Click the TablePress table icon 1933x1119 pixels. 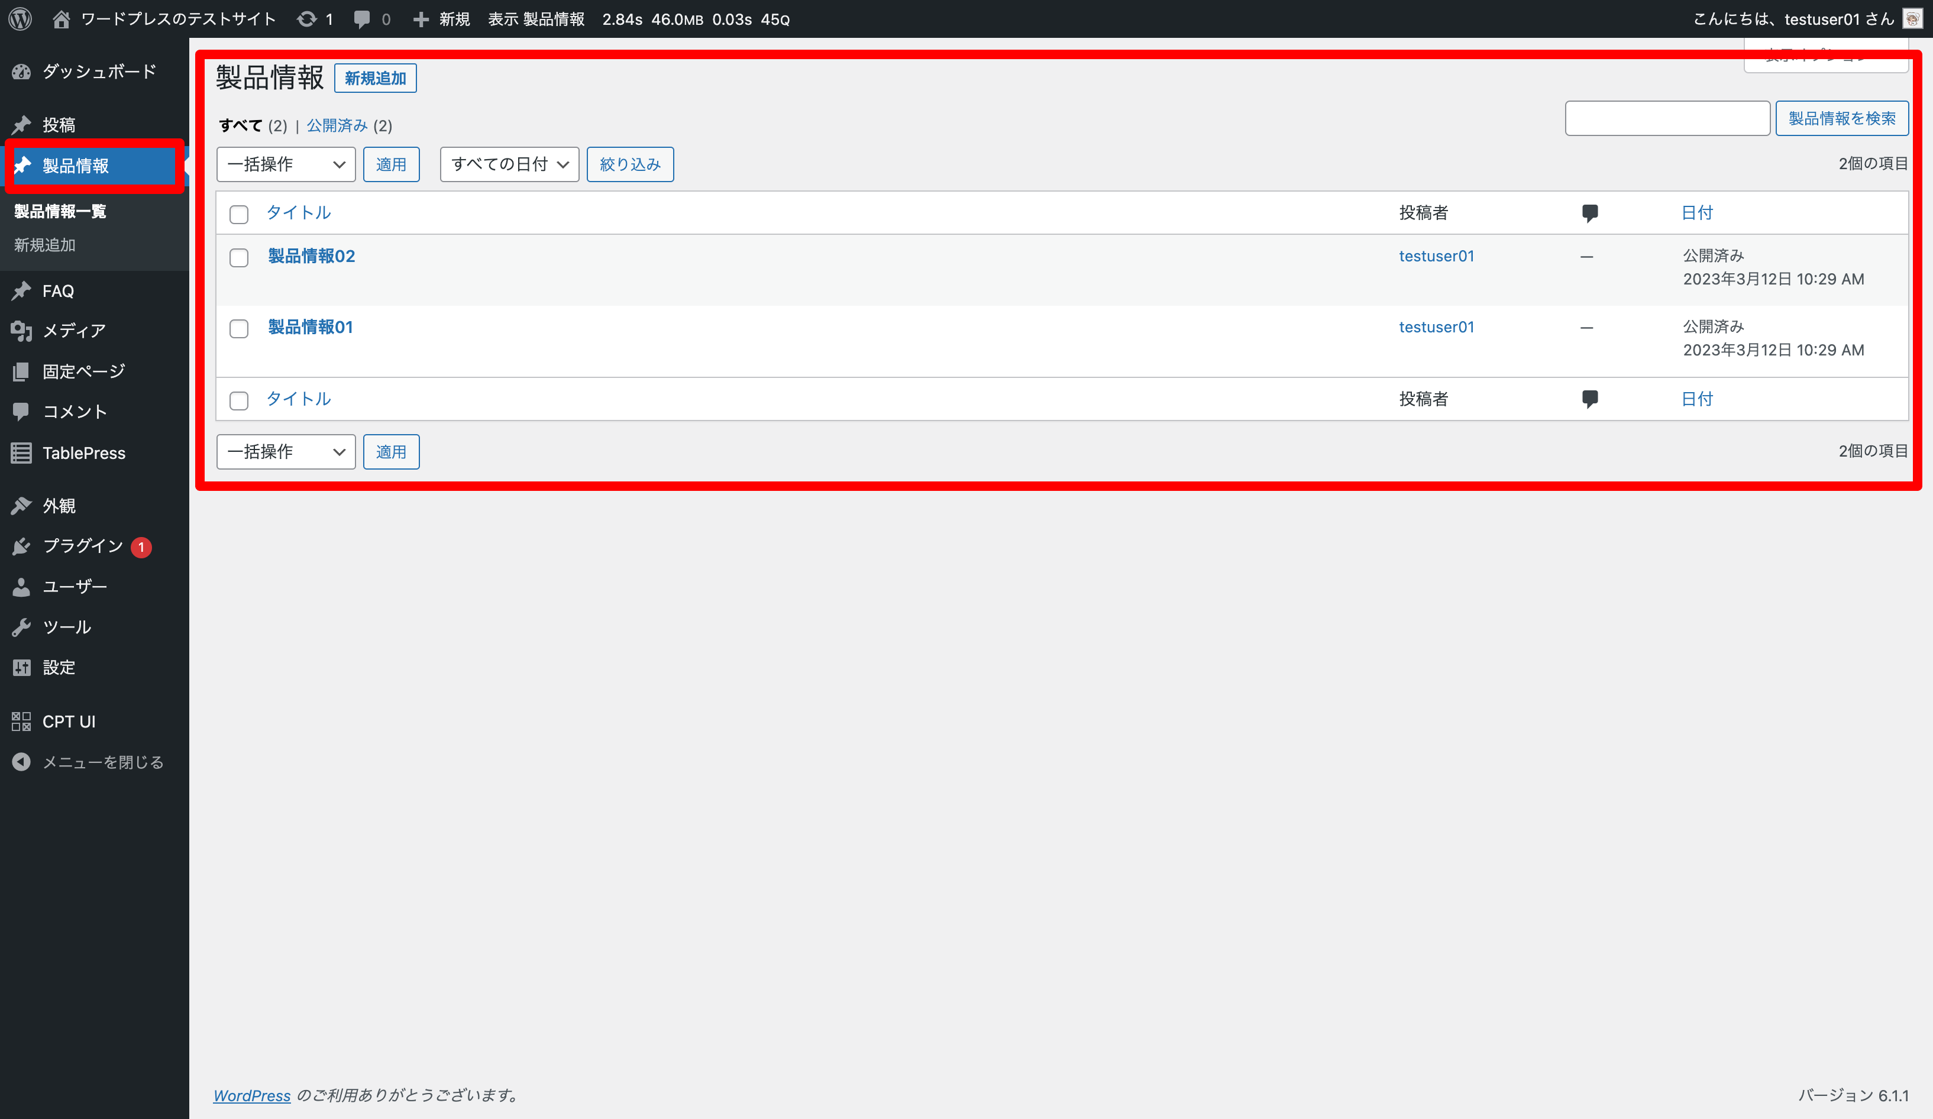tap(21, 452)
